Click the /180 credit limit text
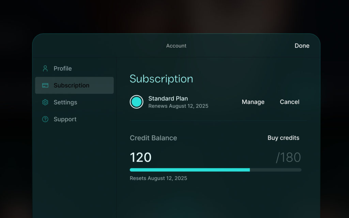This screenshot has width=349, height=218. (288, 157)
